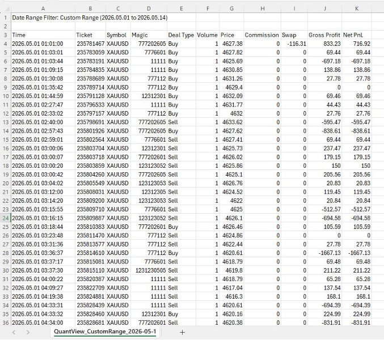The height and width of the screenshot is (340, 384).
Task: Click swap value -116.31
Action: click(x=294, y=44)
